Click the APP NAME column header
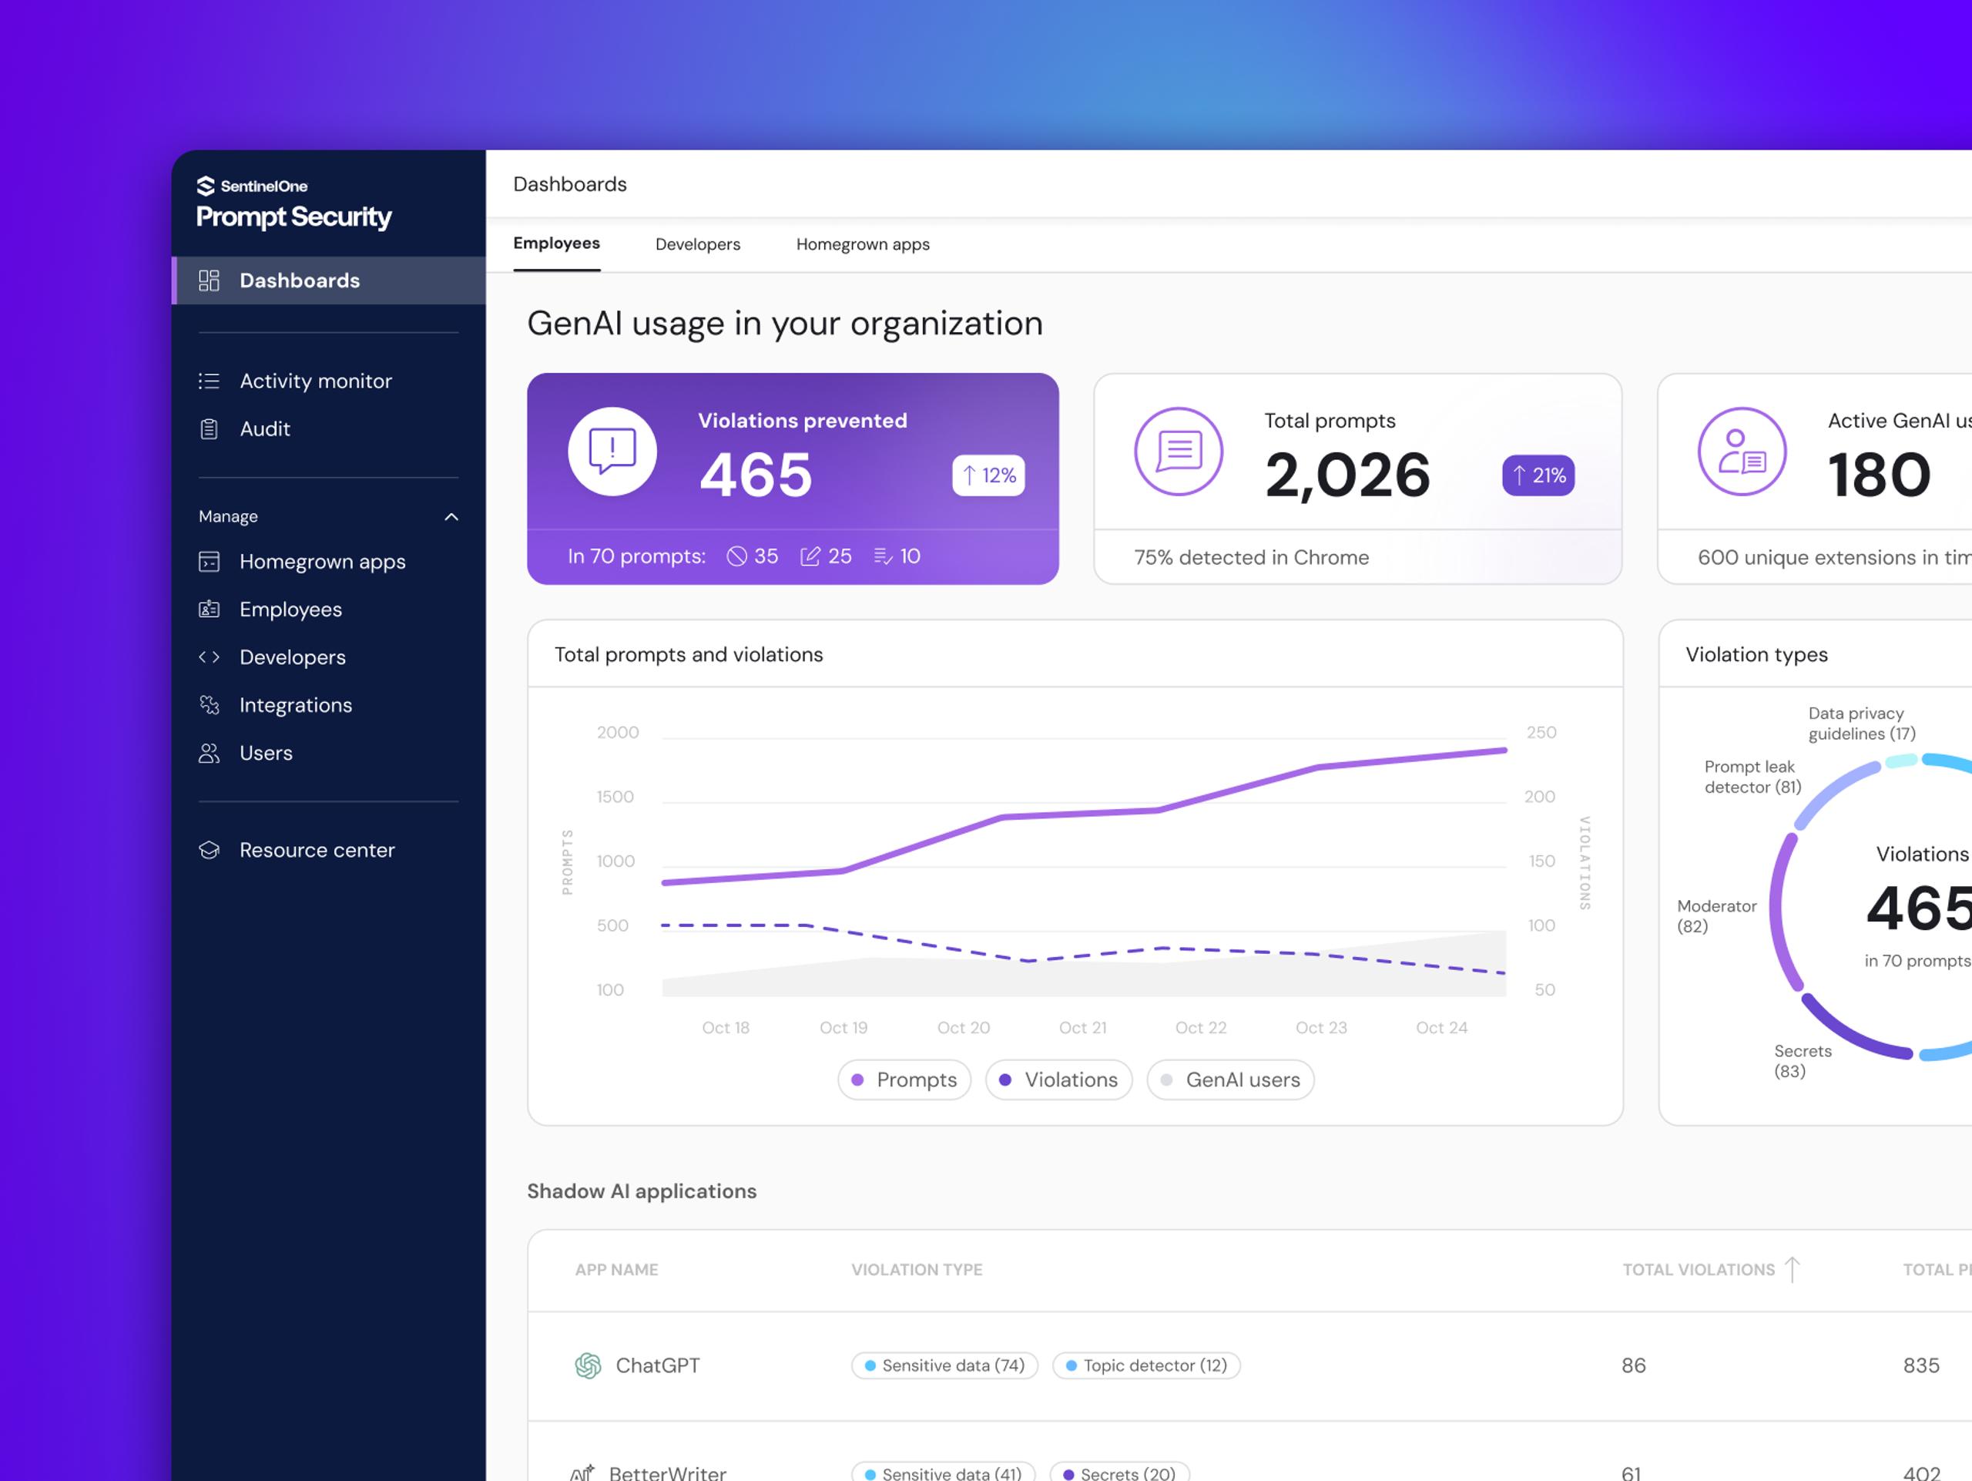 [x=617, y=1270]
